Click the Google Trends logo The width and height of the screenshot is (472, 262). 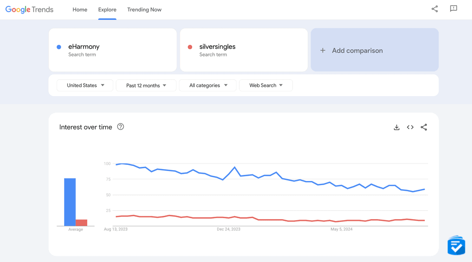click(29, 9)
